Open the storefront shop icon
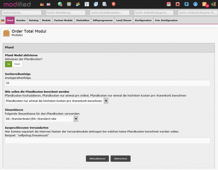 169,4
